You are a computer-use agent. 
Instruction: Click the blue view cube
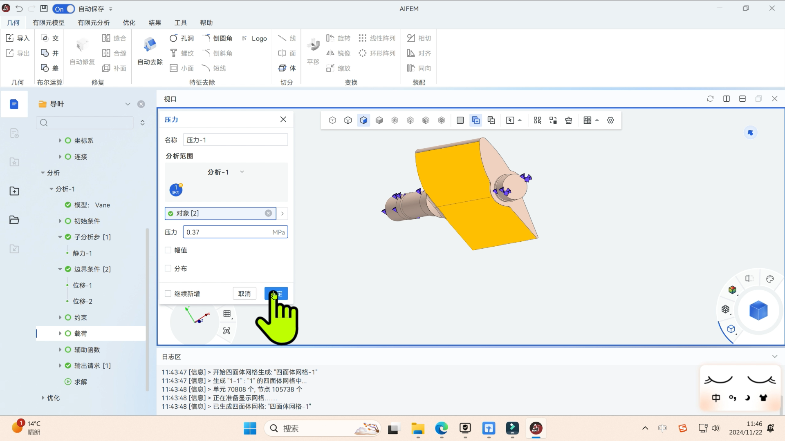758,311
